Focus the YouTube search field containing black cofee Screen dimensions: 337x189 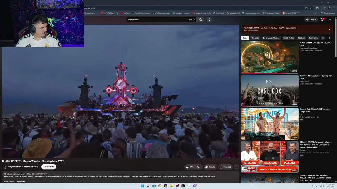click(157, 20)
